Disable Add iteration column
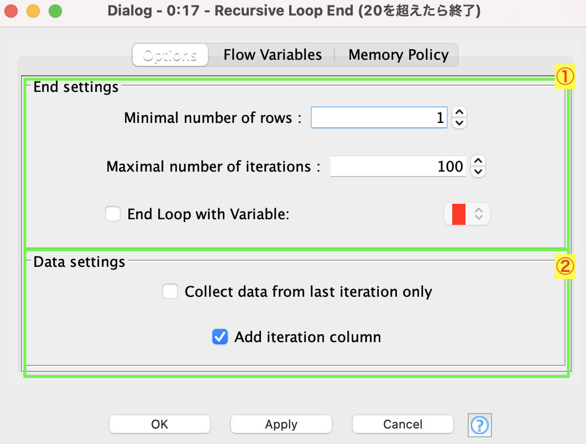The width and height of the screenshot is (586, 444). (x=220, y=337)
